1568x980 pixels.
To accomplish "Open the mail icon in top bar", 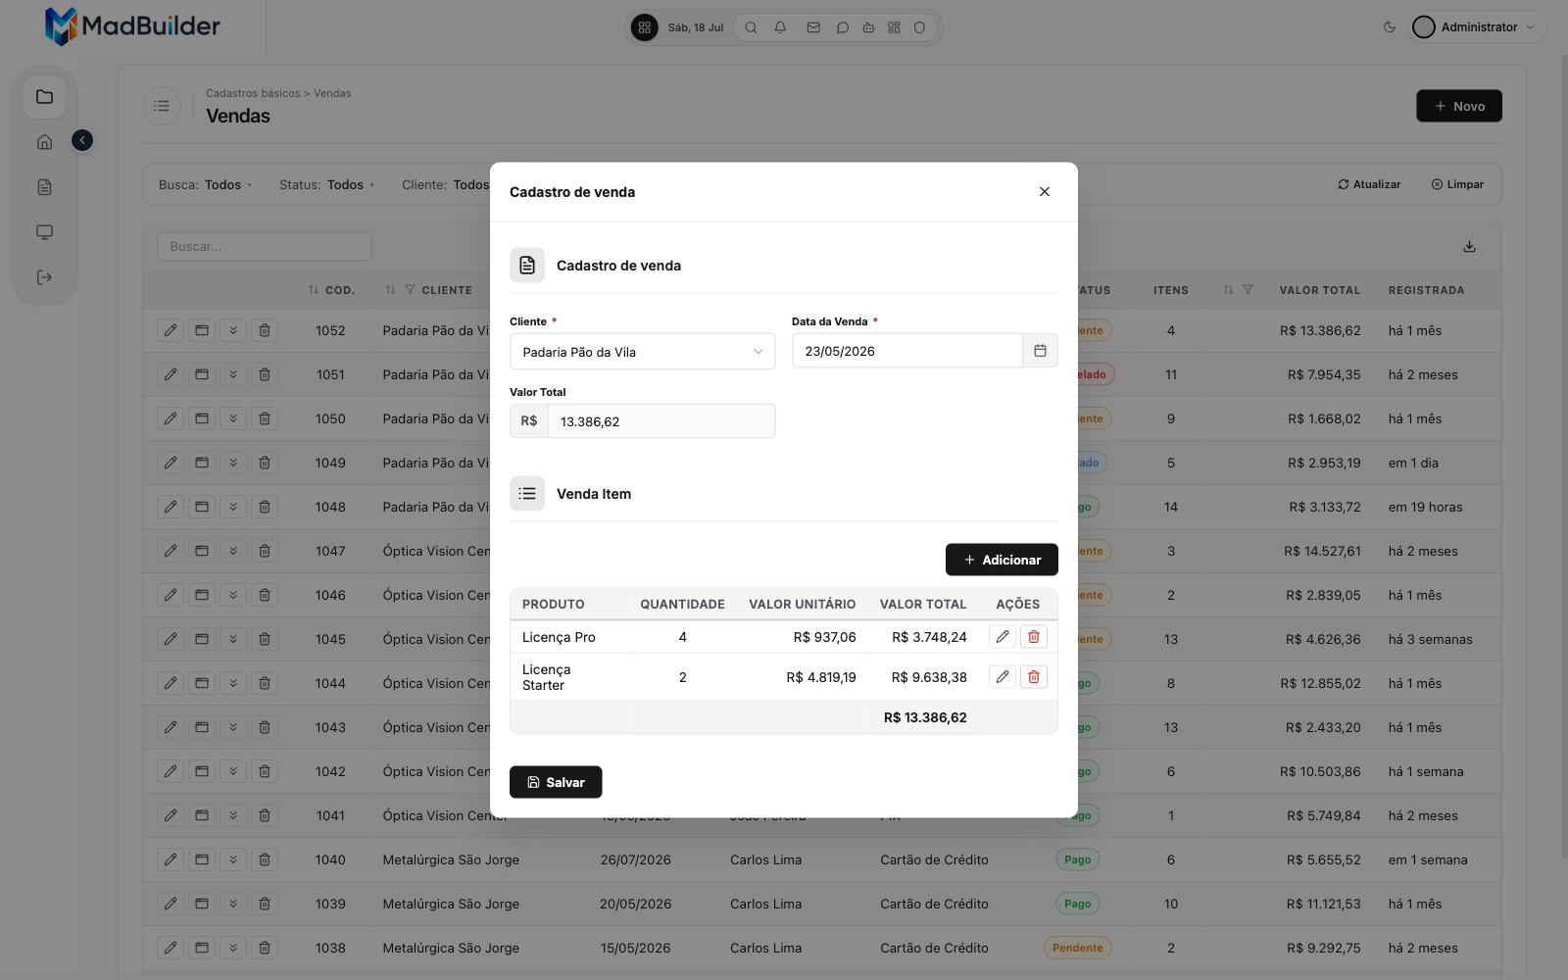I will click(812, 27).
